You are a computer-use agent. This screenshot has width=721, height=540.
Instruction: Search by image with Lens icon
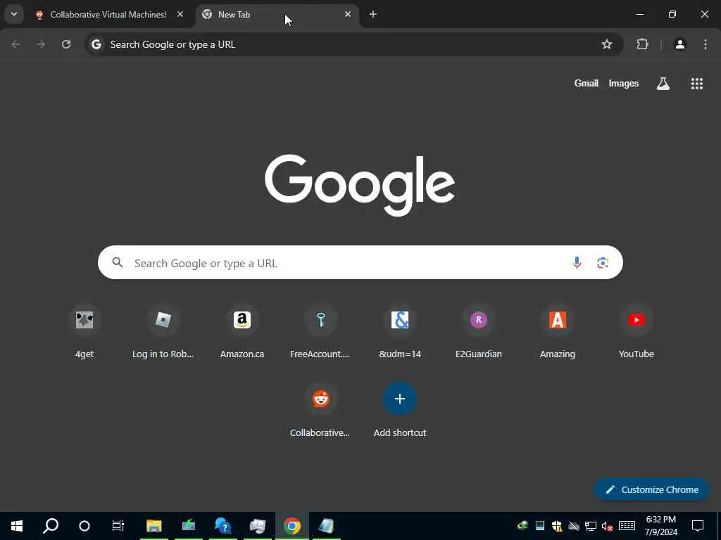coord(603,262)
